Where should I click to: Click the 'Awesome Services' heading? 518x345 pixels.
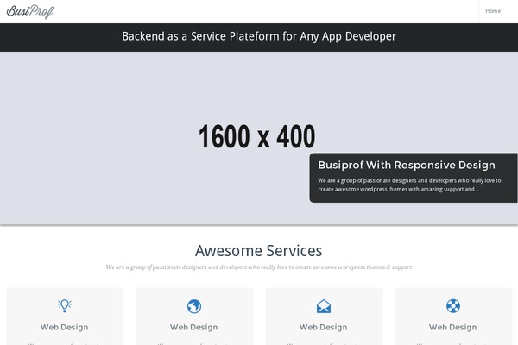tap(259, 251)
